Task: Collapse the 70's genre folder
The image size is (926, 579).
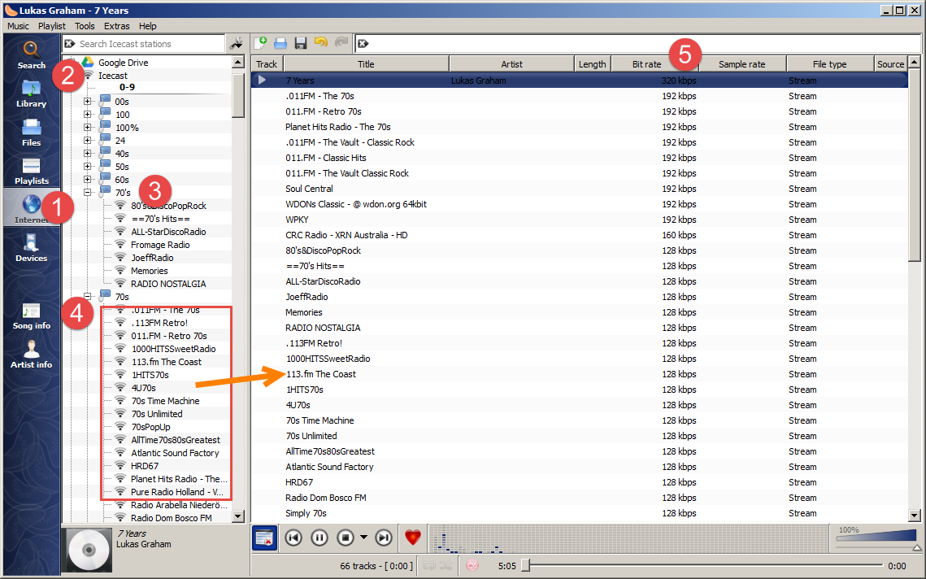Action: click(x=88, y=193)
